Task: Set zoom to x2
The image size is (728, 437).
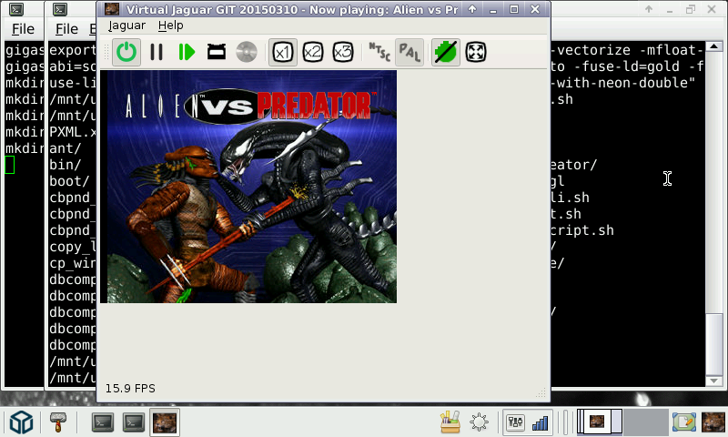Action: (x=313, y=52)
